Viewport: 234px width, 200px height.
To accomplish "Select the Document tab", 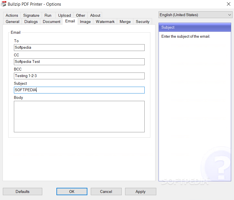I will tap(52, 22).
